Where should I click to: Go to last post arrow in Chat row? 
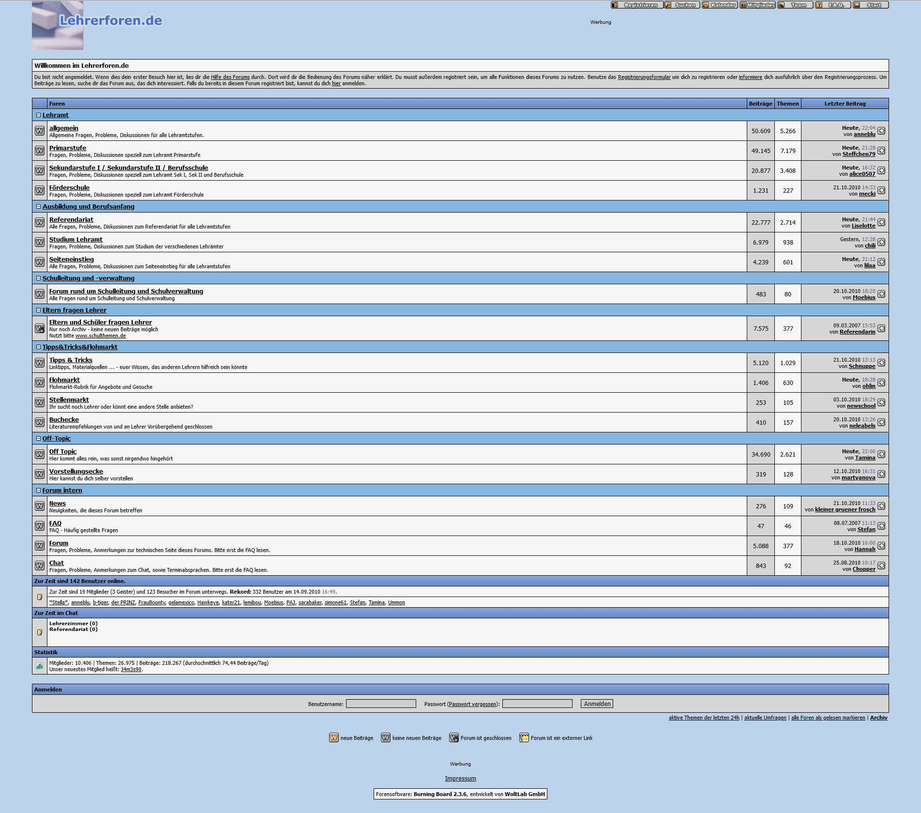[881, 566]
